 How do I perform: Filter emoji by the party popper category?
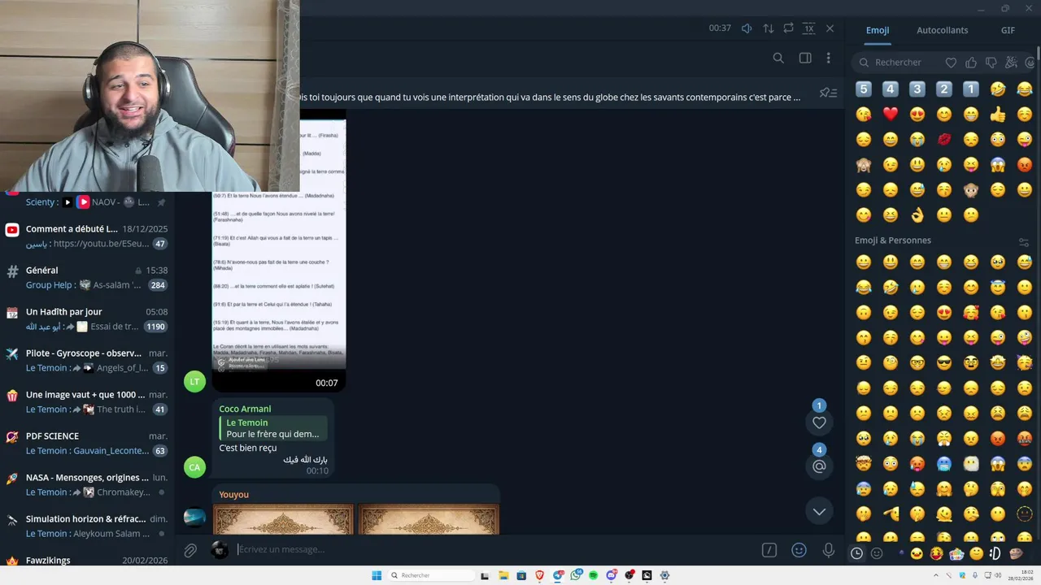pyautogui.click(x=1011, y=63)
